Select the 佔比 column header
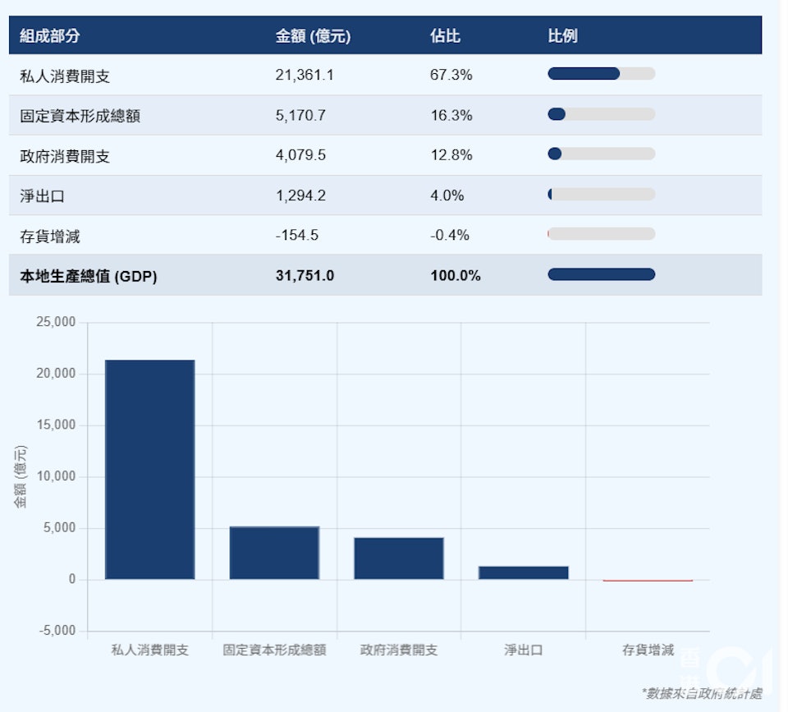788x712 pixels. point(445,35)
